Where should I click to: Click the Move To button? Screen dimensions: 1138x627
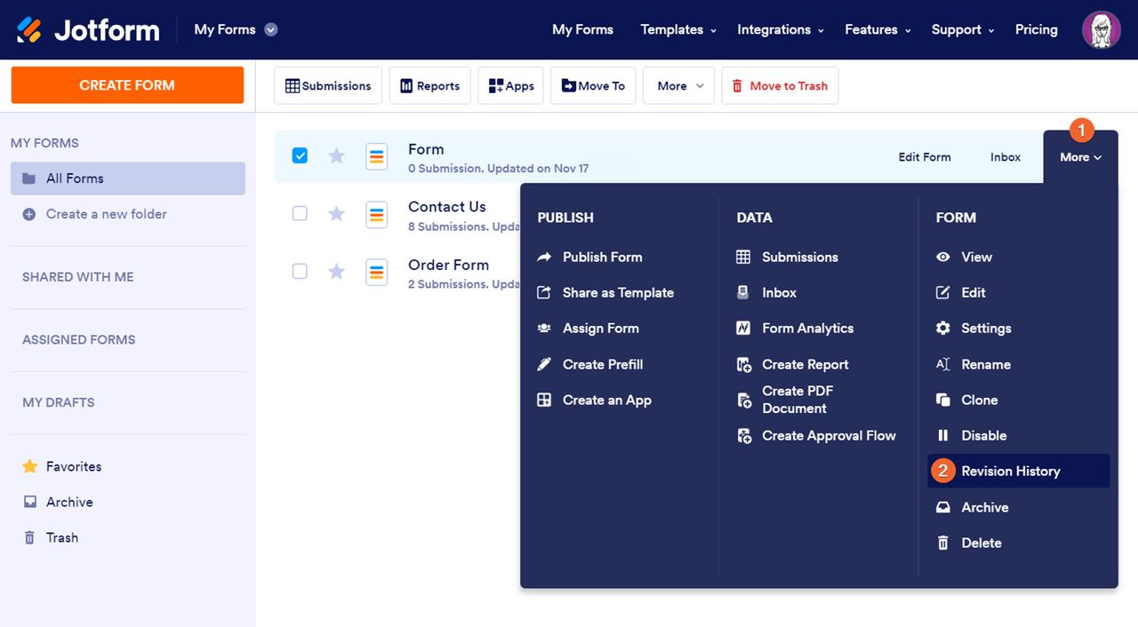click(594, 85)
